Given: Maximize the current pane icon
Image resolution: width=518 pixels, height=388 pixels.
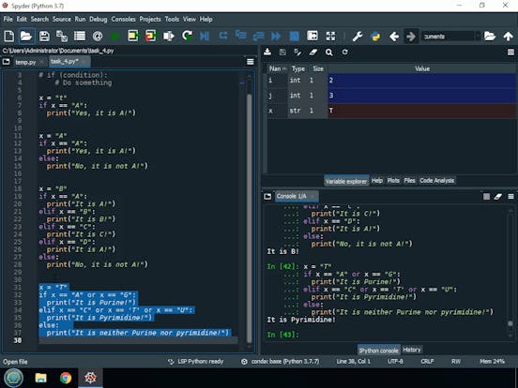Looking at the screenshot, I should (312, 36).
